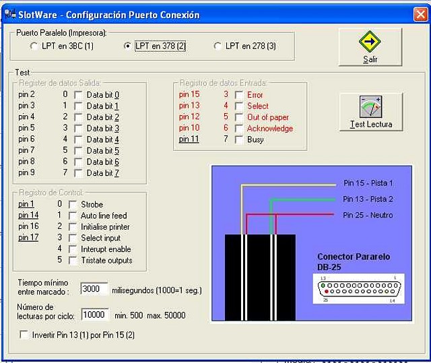Screen dimensions: 431x363
Task: Click the underlined pin 11 label
Action: [x=189, y=139]
